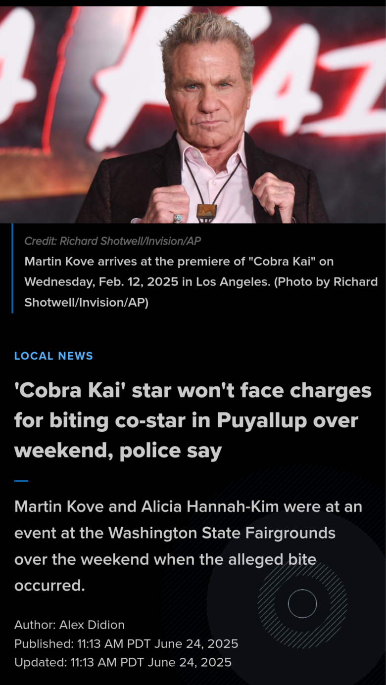This screenshot has height=685, width=386.
Task: Tap the Updated 11:13 AM PDT timestamp
Action: pyautogui.click(x=123, y=662)
